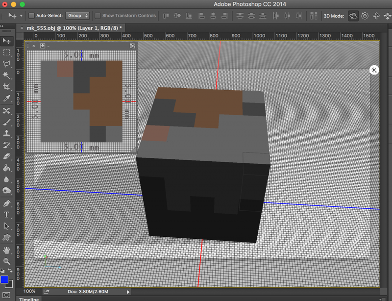Viewport: 392px width, 301px height.
Task: Toggle Show Transform Controls checkbox
Action: point(98,16)
